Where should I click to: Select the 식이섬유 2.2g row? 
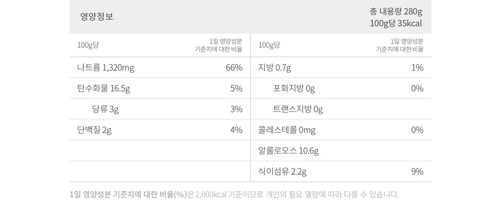[282, 172]
